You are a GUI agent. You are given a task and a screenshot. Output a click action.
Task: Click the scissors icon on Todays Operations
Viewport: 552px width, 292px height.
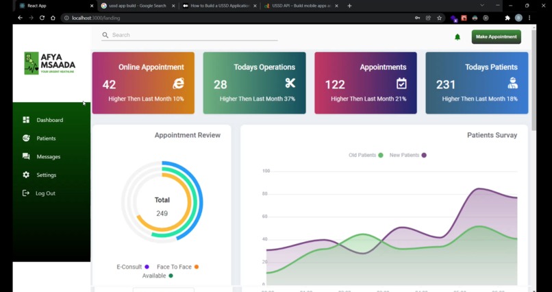(x=290, y=83)
